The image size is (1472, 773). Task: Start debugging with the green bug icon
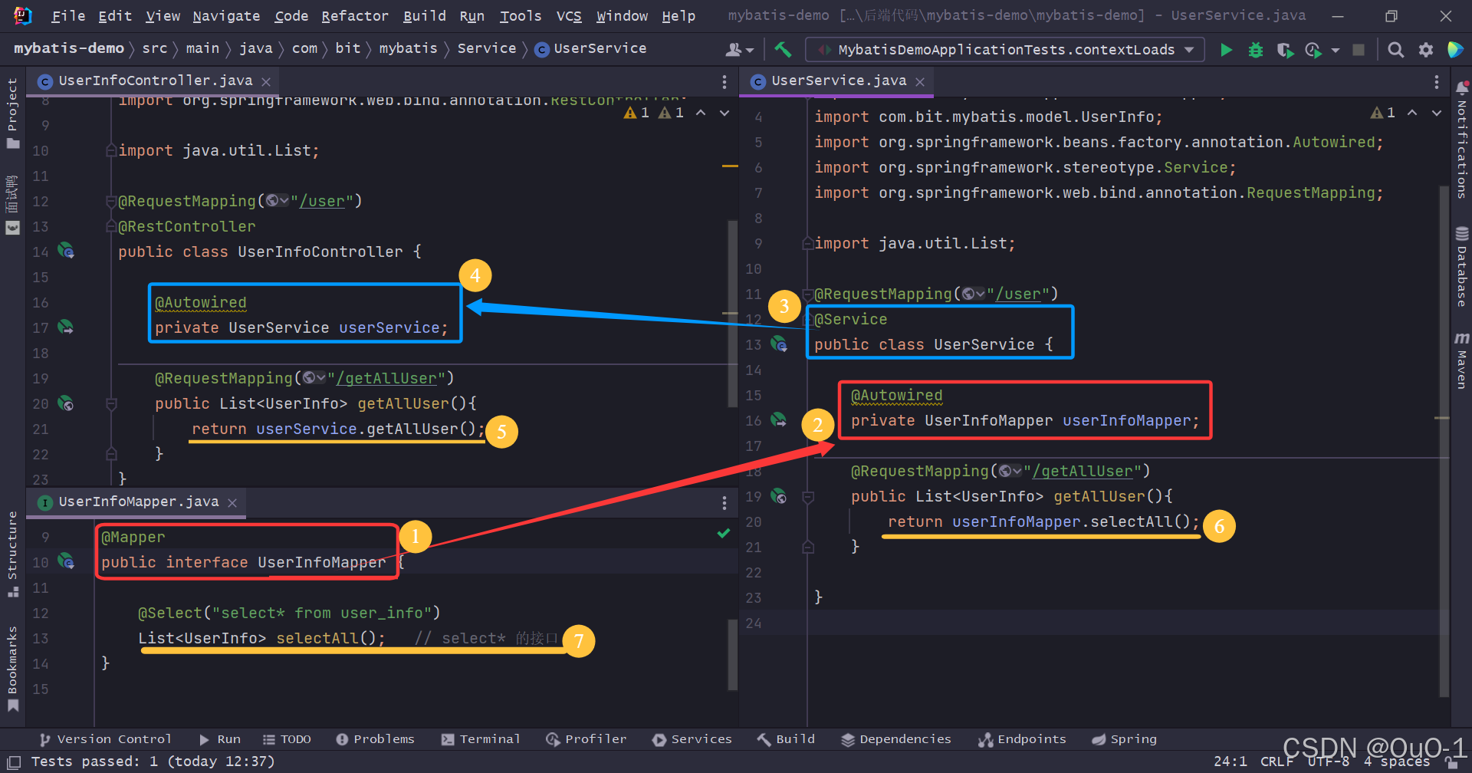1256,50
